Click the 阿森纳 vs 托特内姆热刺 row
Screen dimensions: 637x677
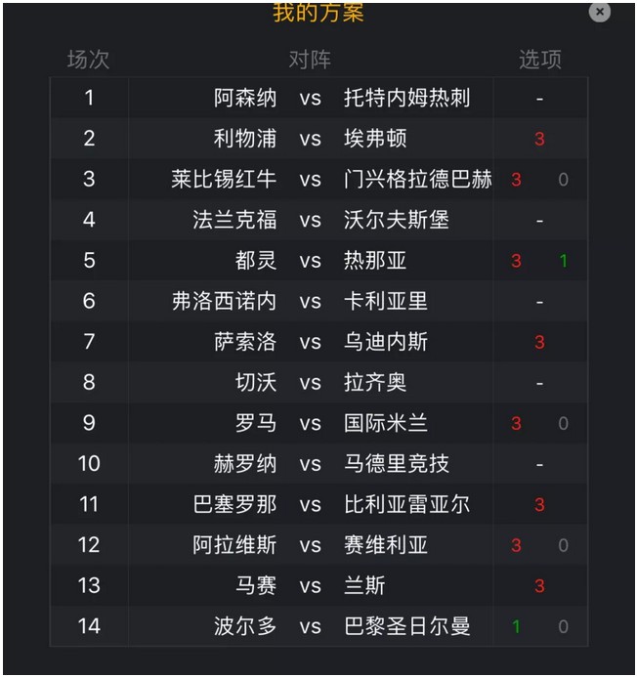coord(318,98)
